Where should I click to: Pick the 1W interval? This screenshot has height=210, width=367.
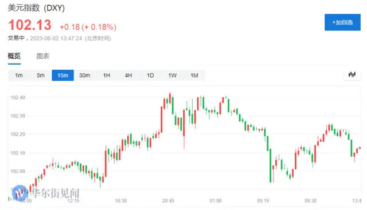tap(172, 76)
